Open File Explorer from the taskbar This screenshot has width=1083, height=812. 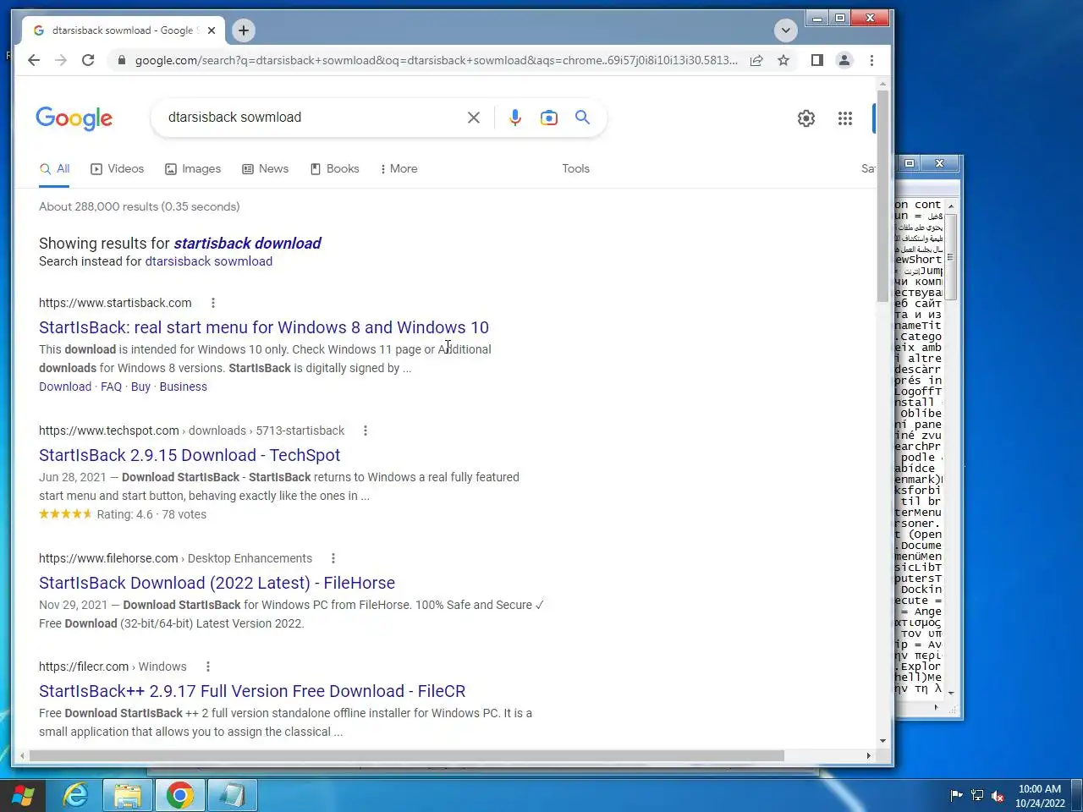pos(128,795)
